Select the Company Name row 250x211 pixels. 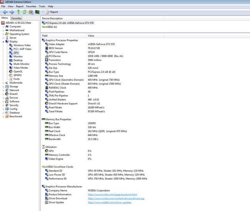click(77, 191)
